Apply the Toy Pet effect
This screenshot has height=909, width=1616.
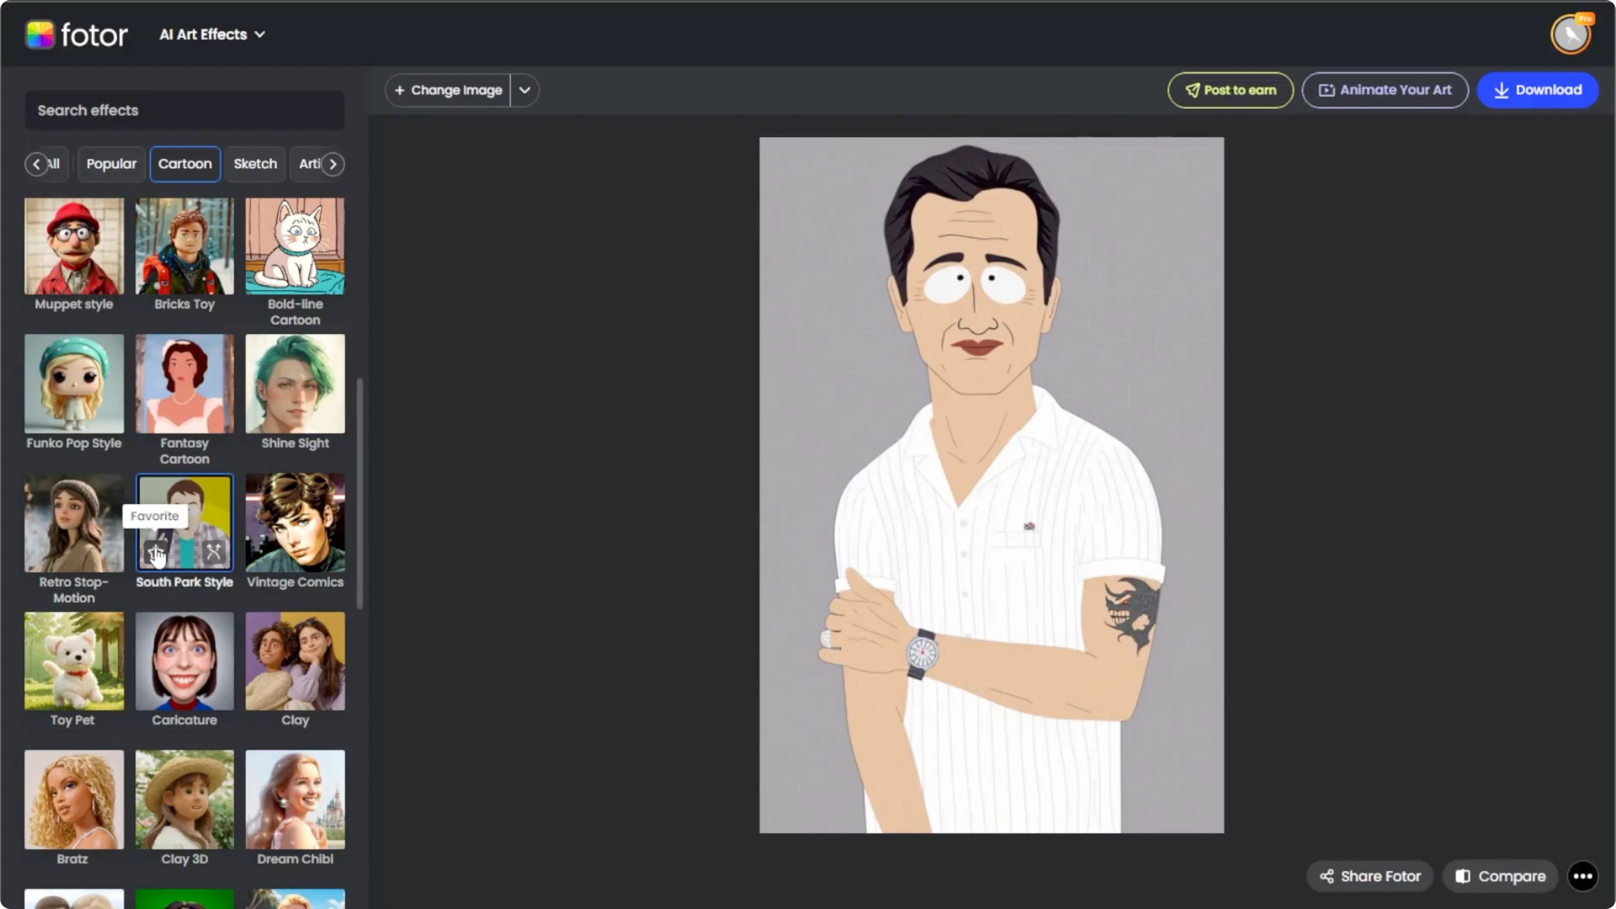coord(74,661)
